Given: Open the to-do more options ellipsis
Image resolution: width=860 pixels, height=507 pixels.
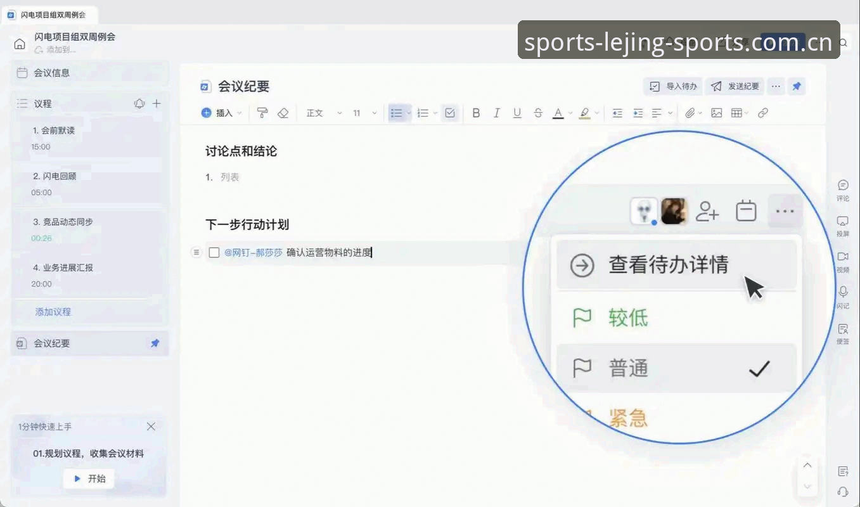Looking at the screenshot, I should coord(785,211).
